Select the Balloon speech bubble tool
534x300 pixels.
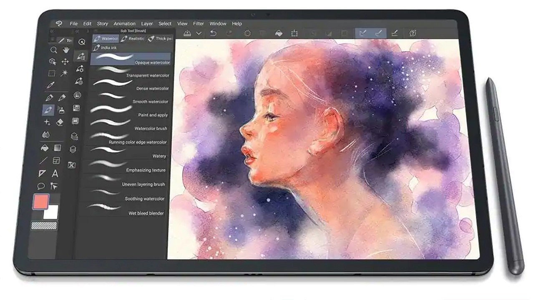[x=41, y=186]
